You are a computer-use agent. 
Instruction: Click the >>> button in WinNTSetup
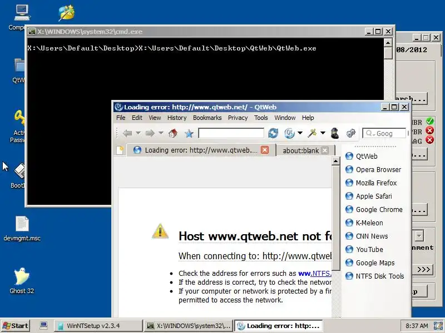coord(423,269)
